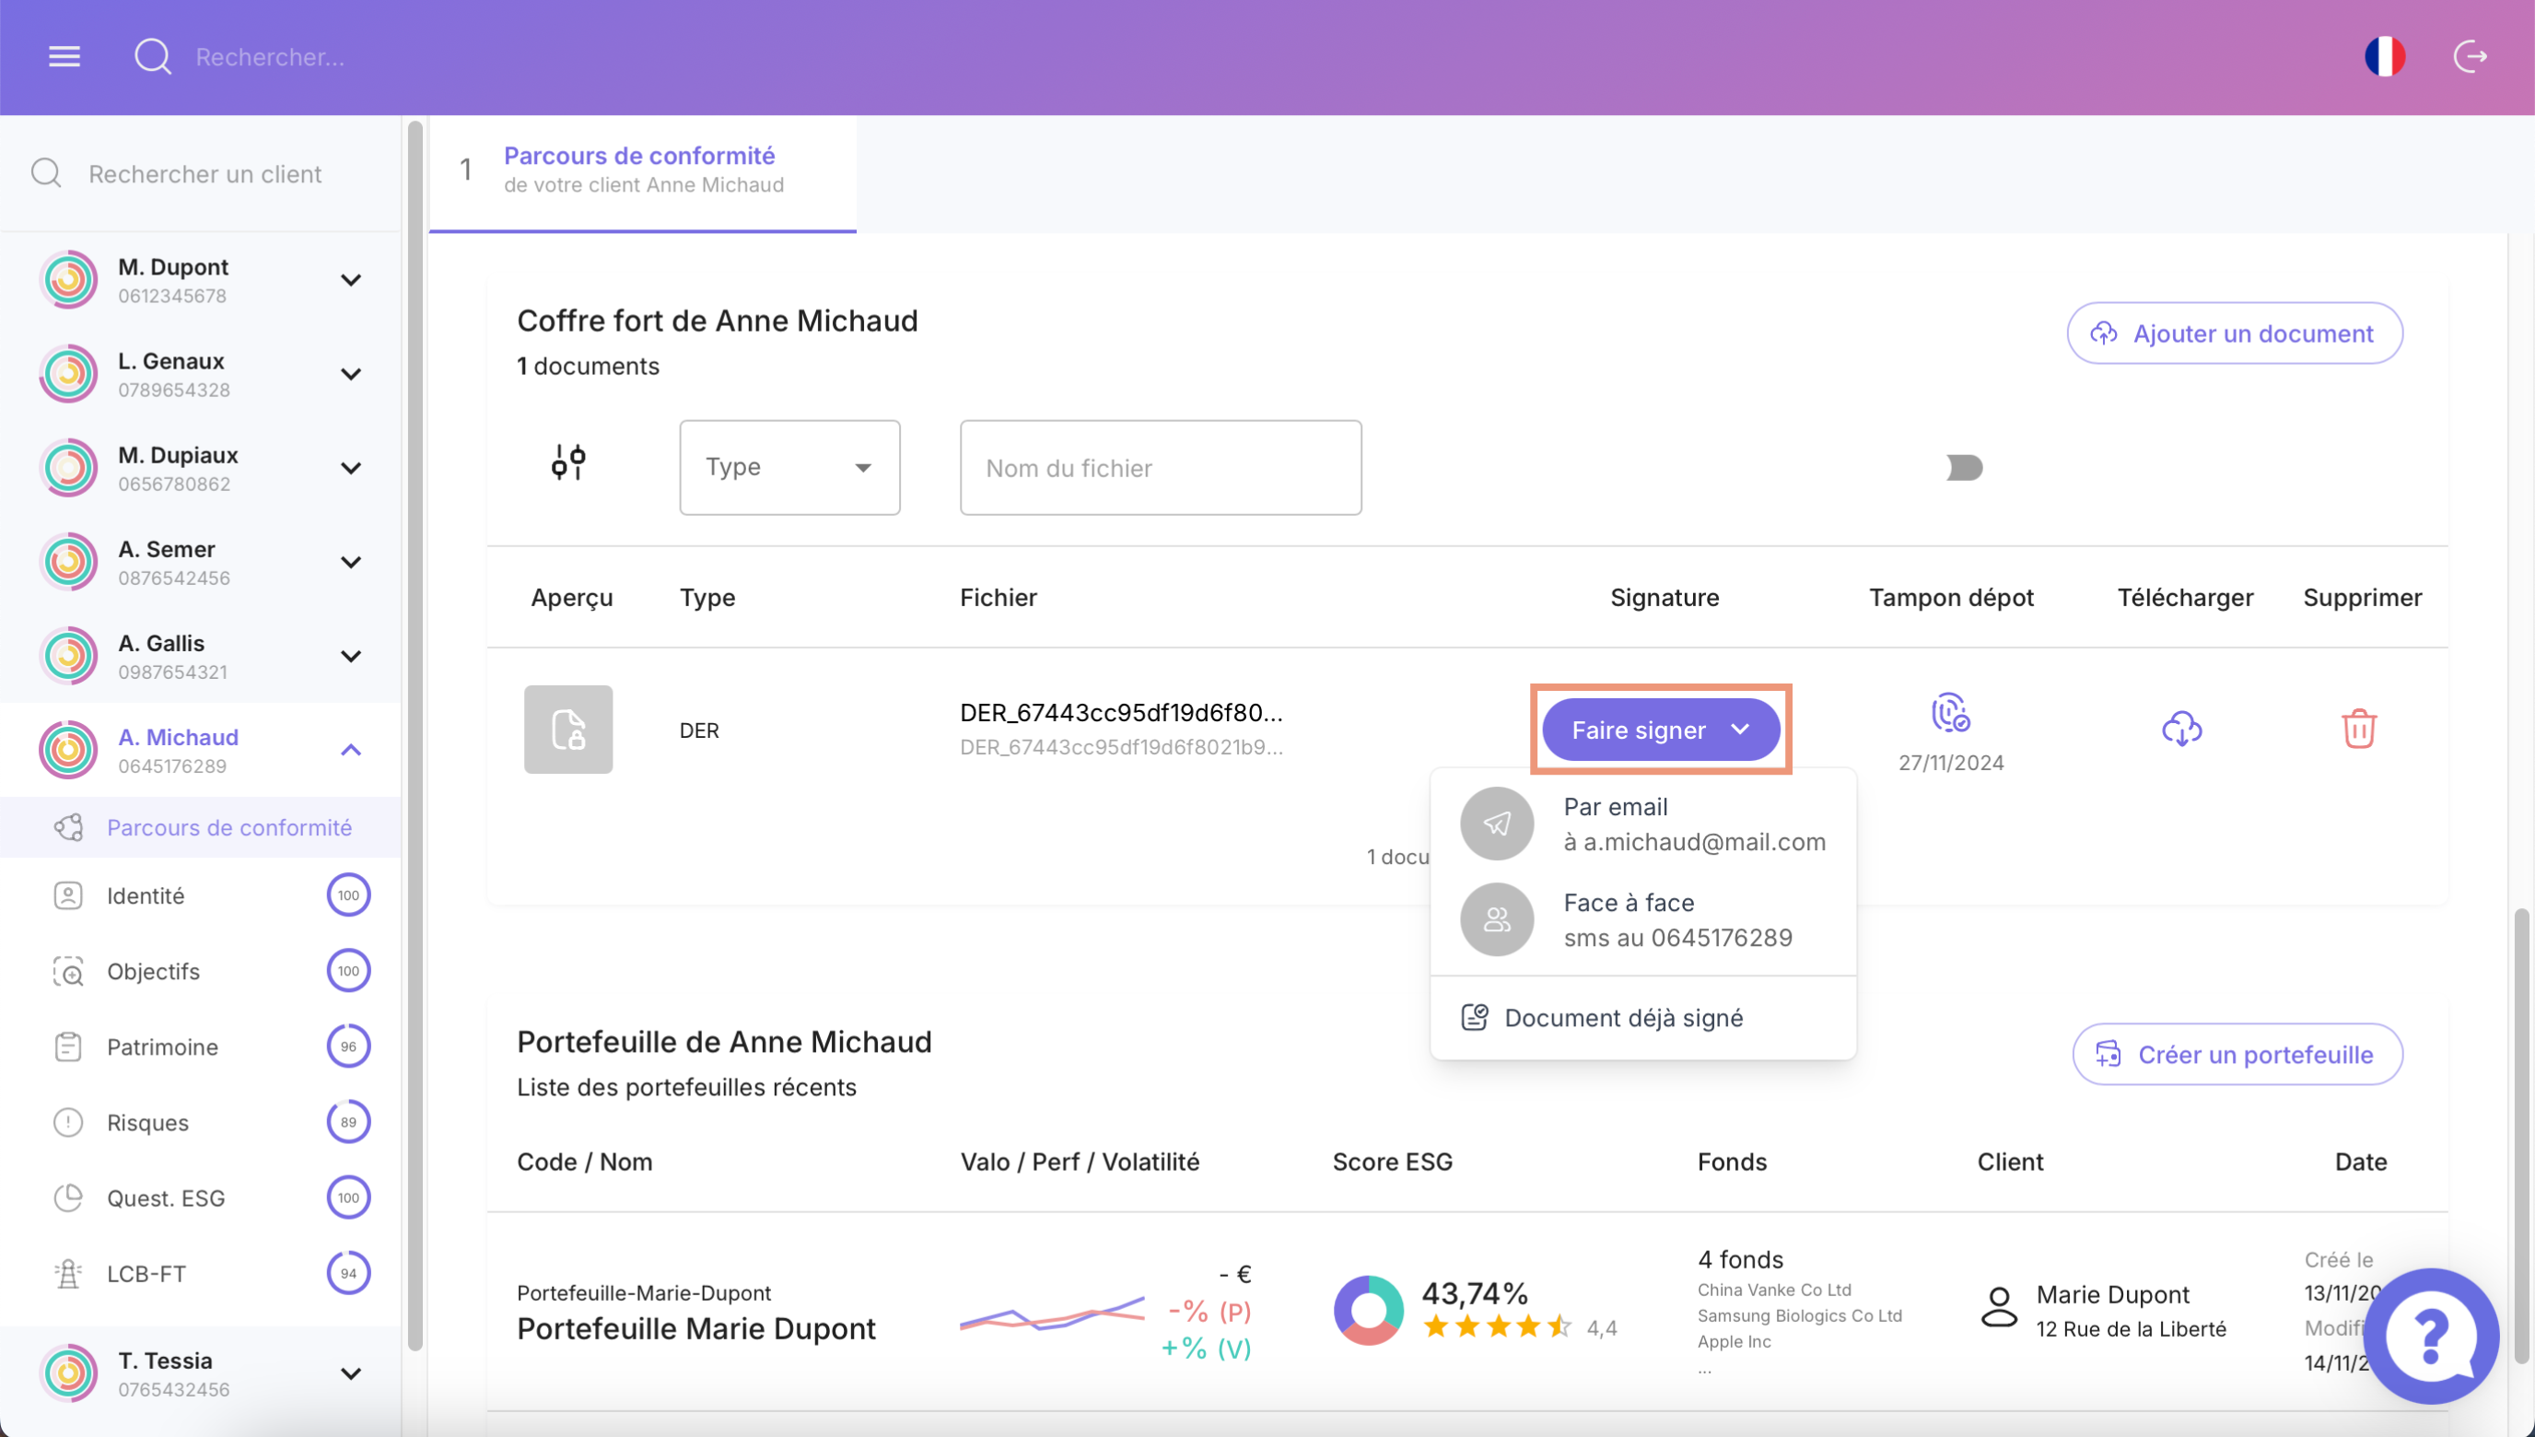The width and height of the screenshot is (2535, 1437).
Task: Choose Par email signing option
Action: coord(1643,824)
